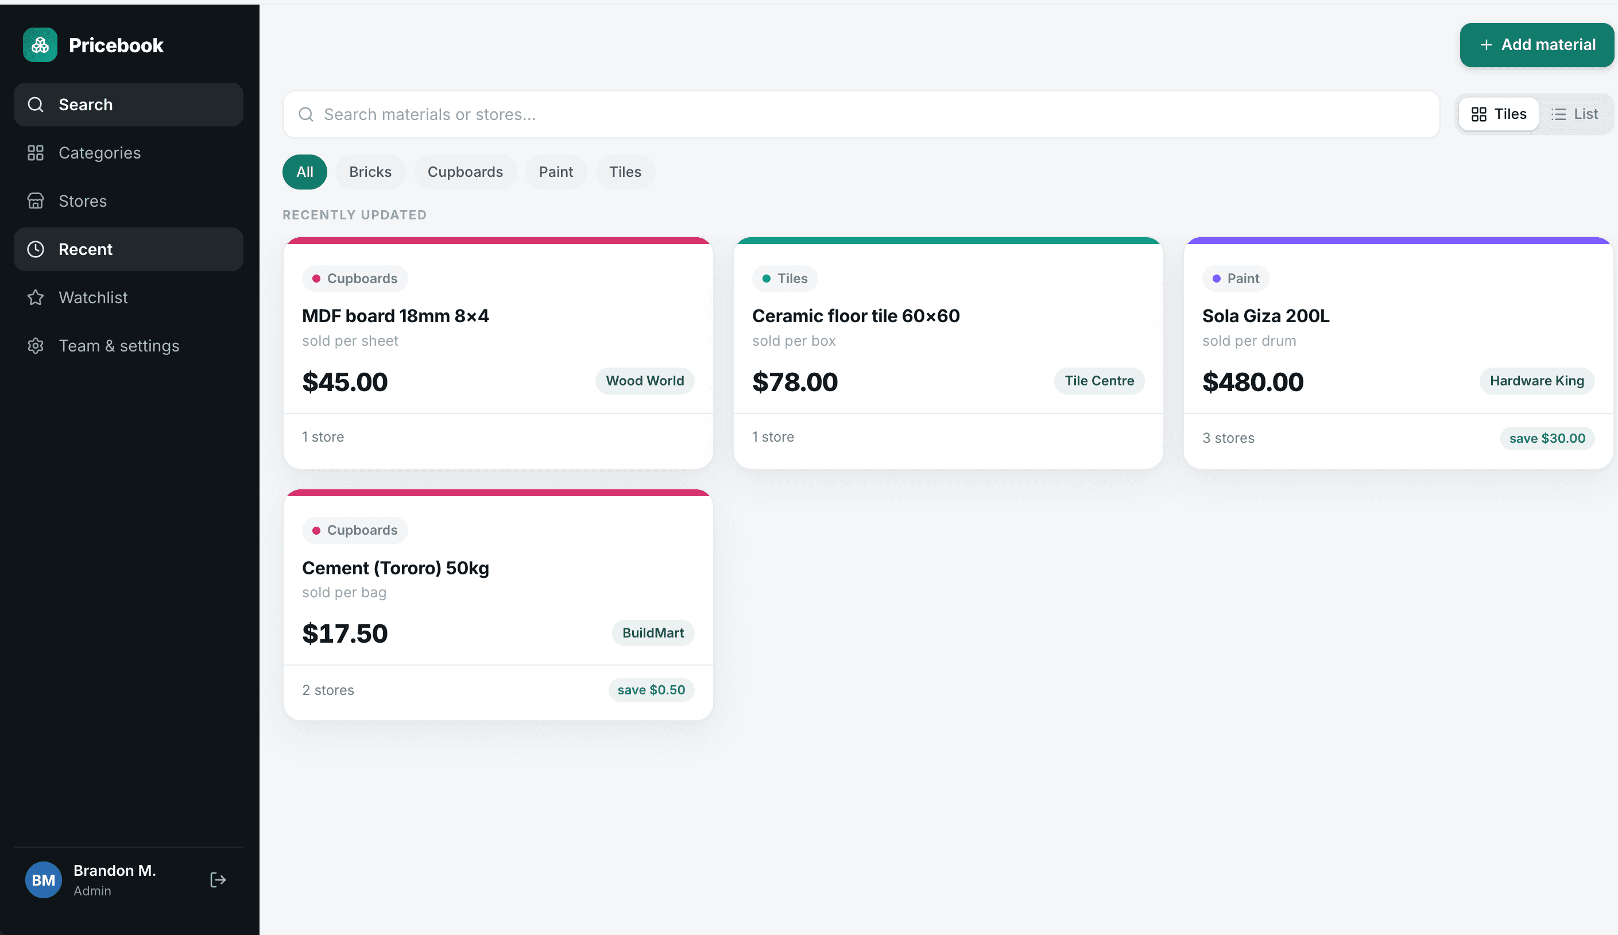Click the 'sold per bag' text
This screenshot has width=1618, height=935.
(344, 593)
